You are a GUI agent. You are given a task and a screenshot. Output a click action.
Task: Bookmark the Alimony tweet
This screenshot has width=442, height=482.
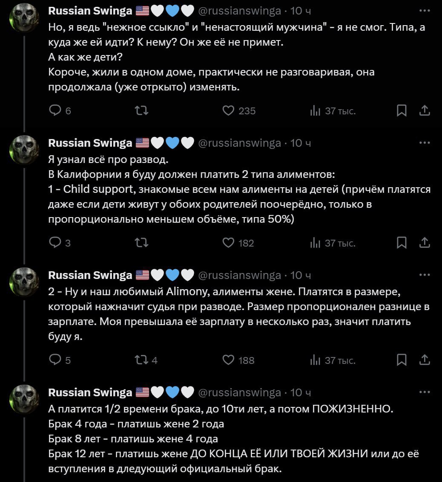401,360
